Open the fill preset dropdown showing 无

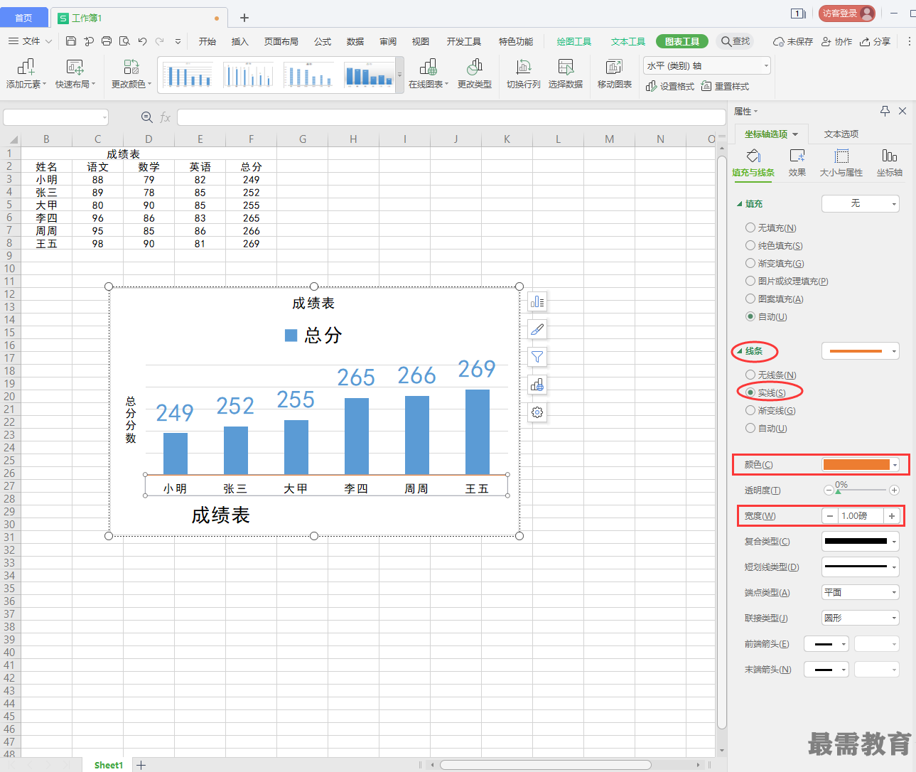click(861, 204)
